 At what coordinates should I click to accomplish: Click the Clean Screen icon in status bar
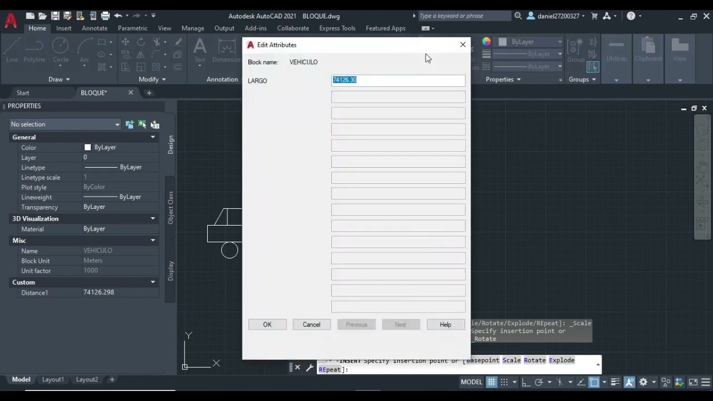click(x=693, y=382)
